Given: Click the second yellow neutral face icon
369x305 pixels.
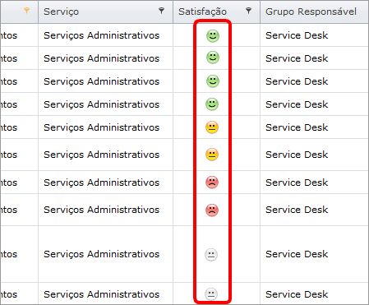Looking at the screenshot, I should (212, 155).
